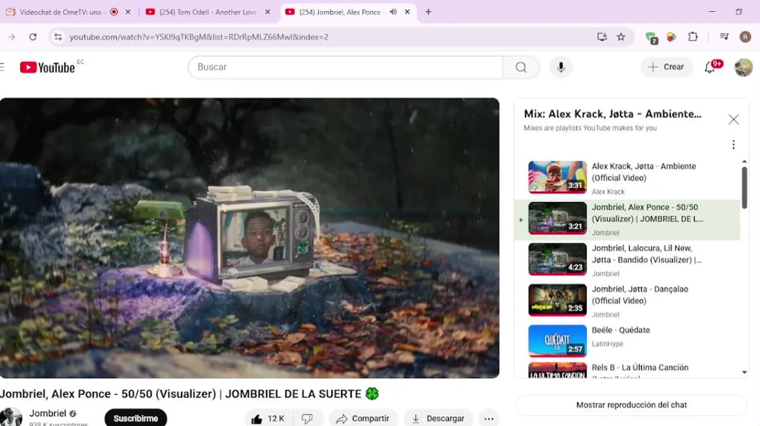Close the Videochat de OmeTV tab
This screenshot has width=760, height=426.
pyautogui.click(x=128, y=12)
